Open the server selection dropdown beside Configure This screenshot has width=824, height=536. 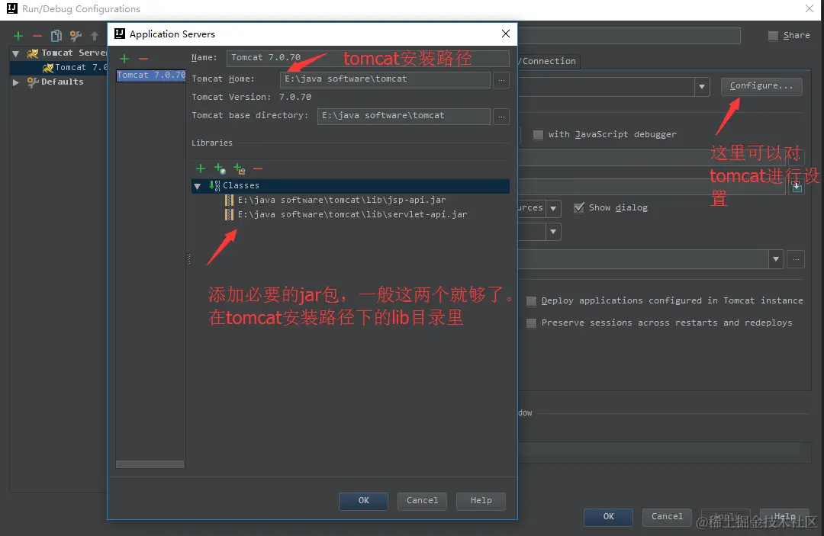[701, 86]
